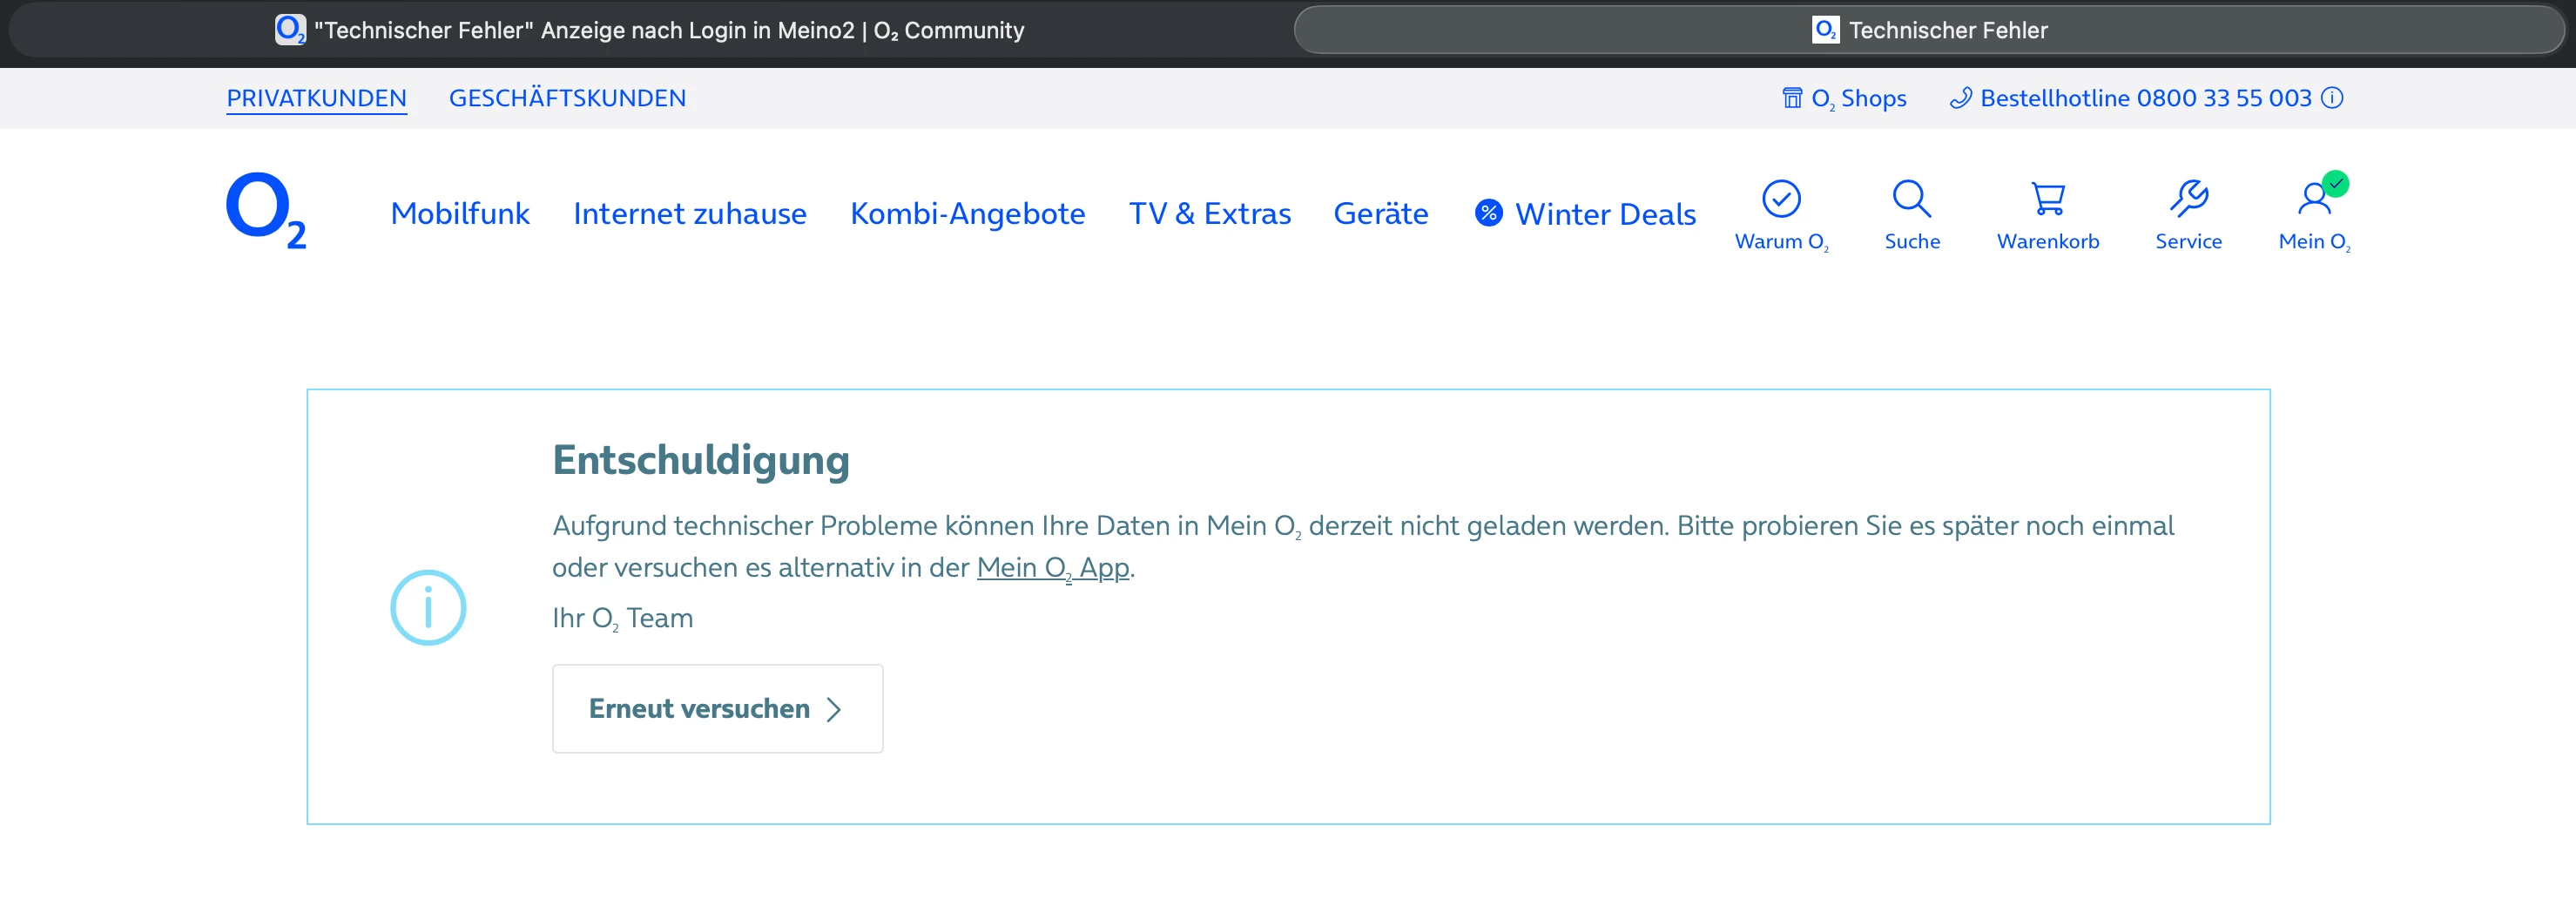Follow the O2 Shops link
This screenshot has height=920, width=2576.
(x=1859, y=98)
